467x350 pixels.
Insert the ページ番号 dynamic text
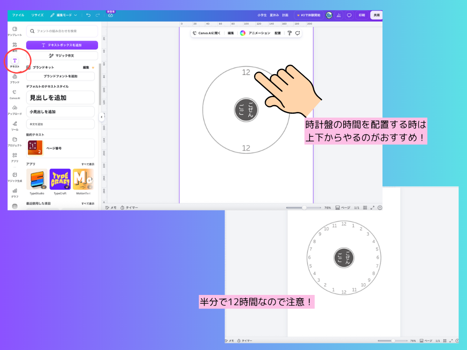(x=60, y=148)
